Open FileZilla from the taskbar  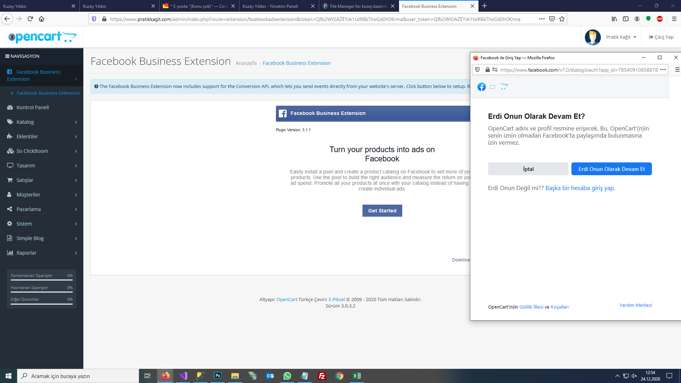click(322, 376)
